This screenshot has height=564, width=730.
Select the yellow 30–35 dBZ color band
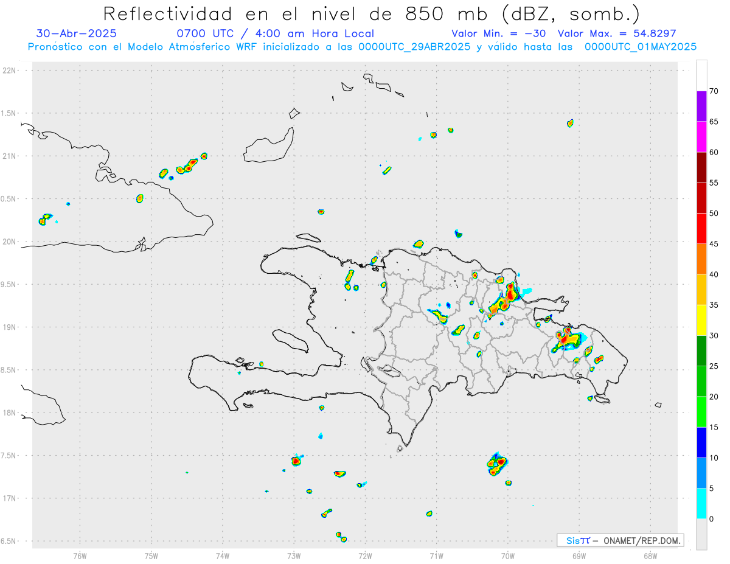(701, 320)
